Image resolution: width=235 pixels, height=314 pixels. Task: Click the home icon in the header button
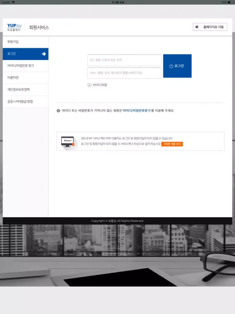tap(197, 27)
